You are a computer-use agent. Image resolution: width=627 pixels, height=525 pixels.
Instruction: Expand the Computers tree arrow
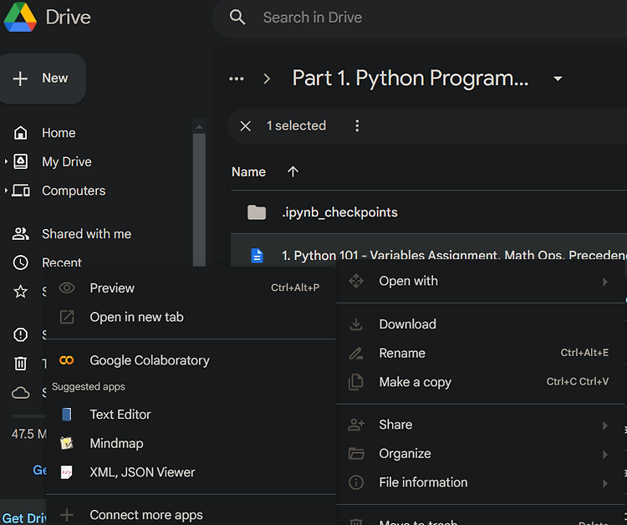click(6, 191)
